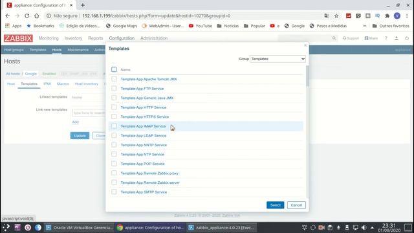Open Template App POP Service link
Viewport: 414px width, 233px height.
tap(142, 164)
